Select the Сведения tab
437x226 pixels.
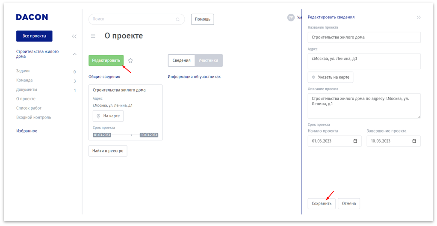pos(181,60)
